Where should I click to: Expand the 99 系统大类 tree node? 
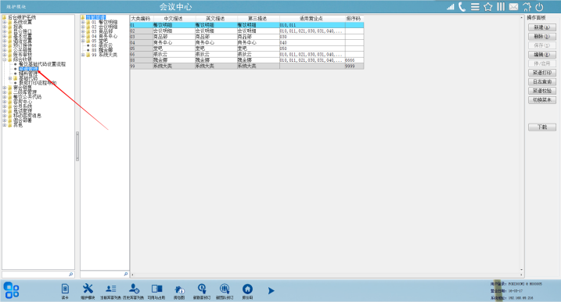[83, 55]
